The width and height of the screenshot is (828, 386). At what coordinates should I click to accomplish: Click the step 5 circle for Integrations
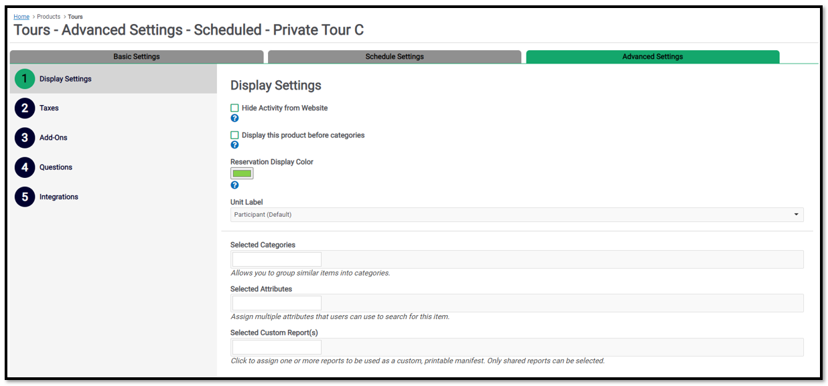tap(25, 197)
